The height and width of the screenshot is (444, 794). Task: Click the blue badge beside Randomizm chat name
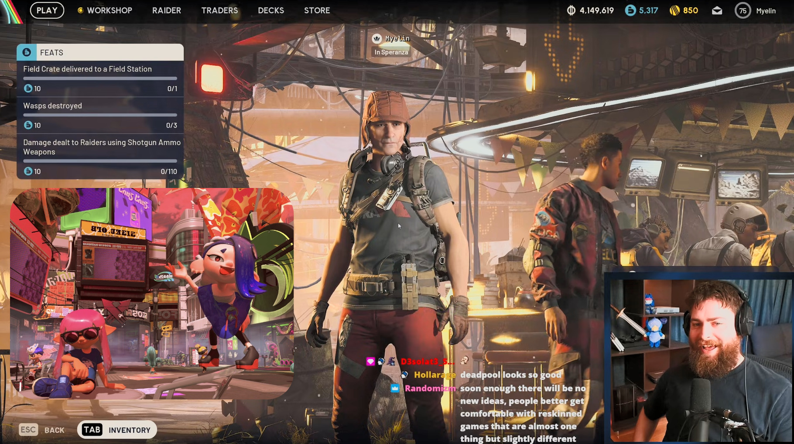coord(395,388)
